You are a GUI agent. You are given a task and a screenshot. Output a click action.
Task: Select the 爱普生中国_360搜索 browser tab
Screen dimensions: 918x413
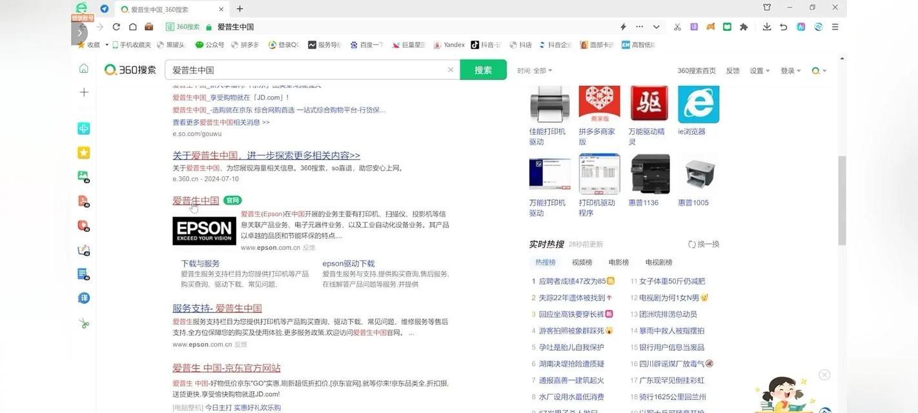[172, 9]
